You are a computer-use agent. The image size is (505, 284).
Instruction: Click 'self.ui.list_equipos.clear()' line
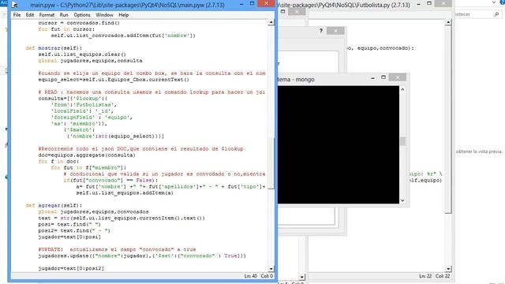point(82,54)
